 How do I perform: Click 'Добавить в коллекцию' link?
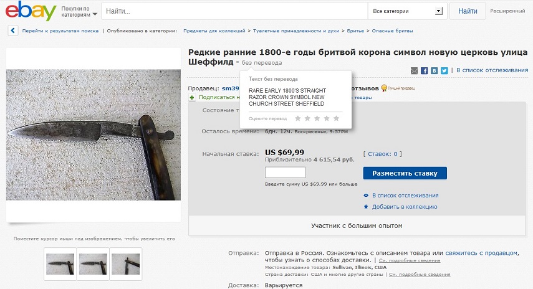pyautogui.click(x=405, y=207)
